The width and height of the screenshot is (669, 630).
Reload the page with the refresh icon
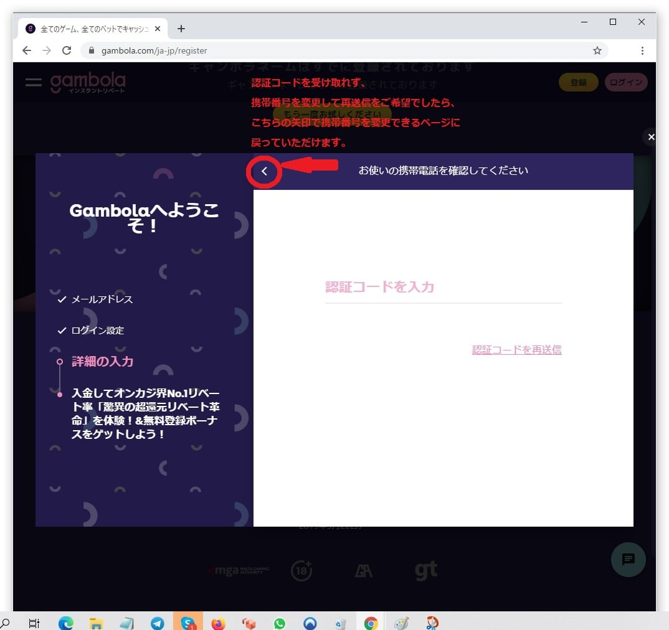[67, 50]
